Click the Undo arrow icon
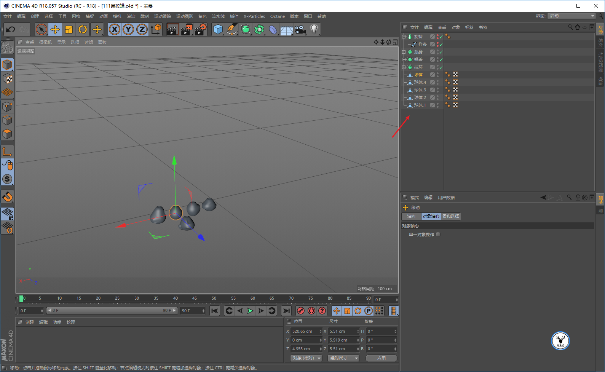Screen dimensions: 605x372 pos(11,29)
